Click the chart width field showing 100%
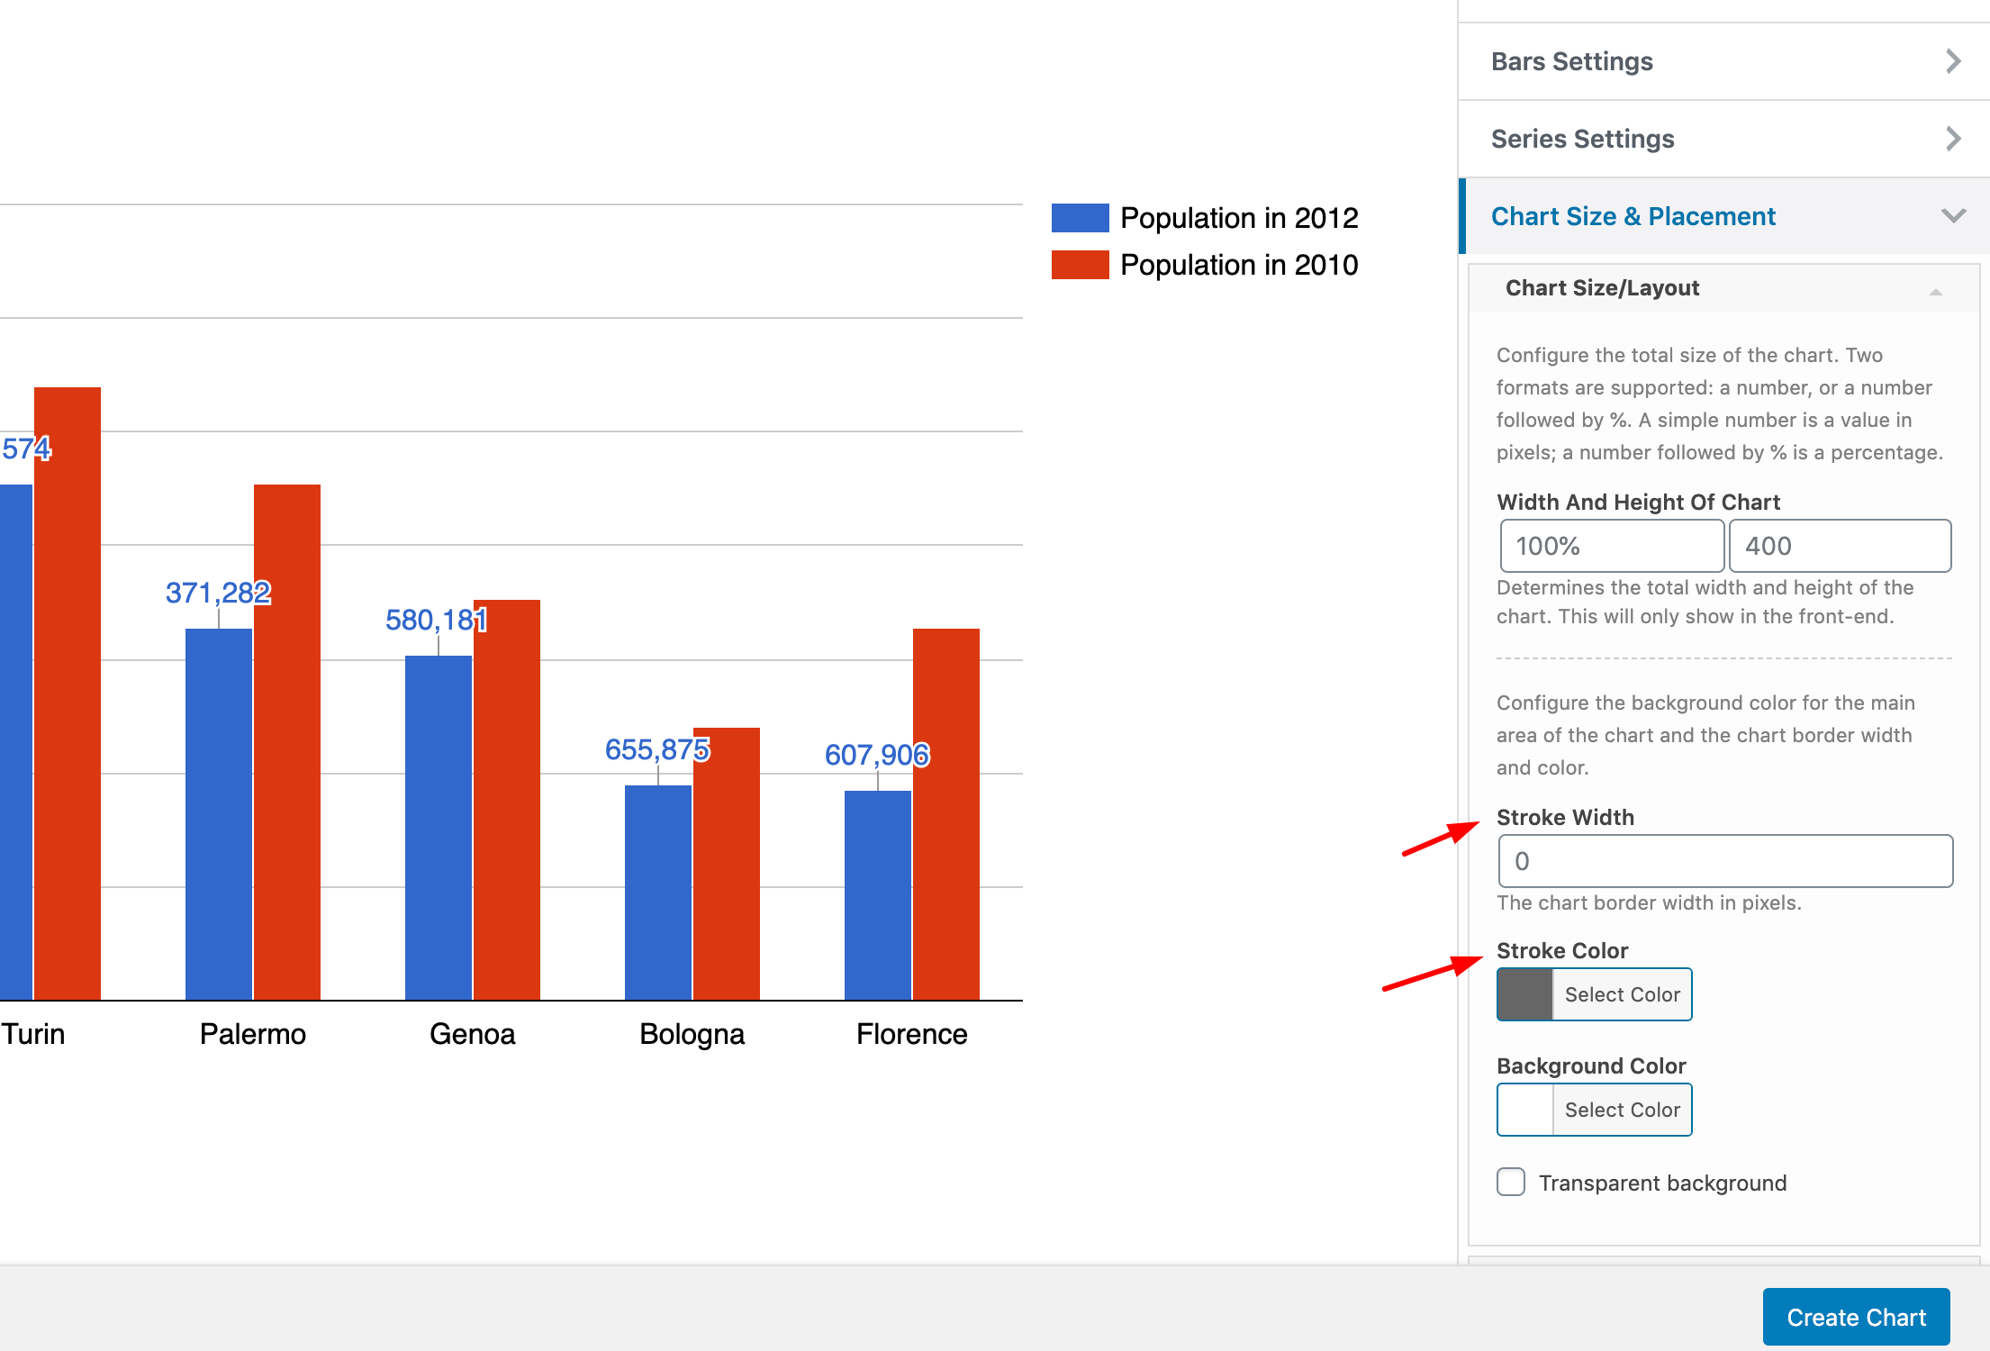1990x1351 pixels. click(1611, 546)
